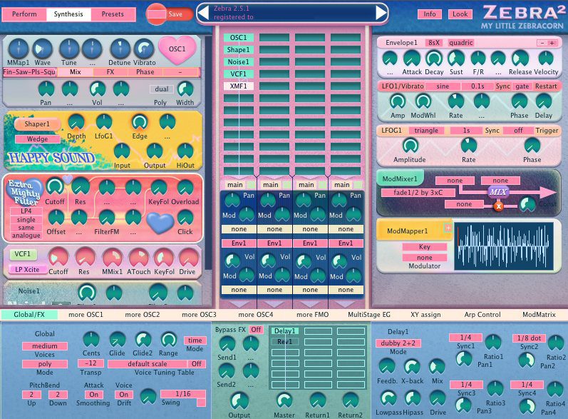The width and height of the screenshot is (568, 419).
Task: Click the Swing 1/16 value field
Action: tap(183, 394)
